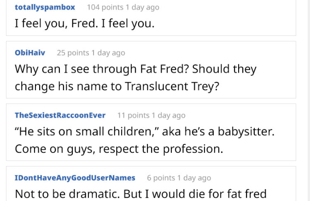
Task: Select the "11 points" score label
Action: (x=134, y=115)
